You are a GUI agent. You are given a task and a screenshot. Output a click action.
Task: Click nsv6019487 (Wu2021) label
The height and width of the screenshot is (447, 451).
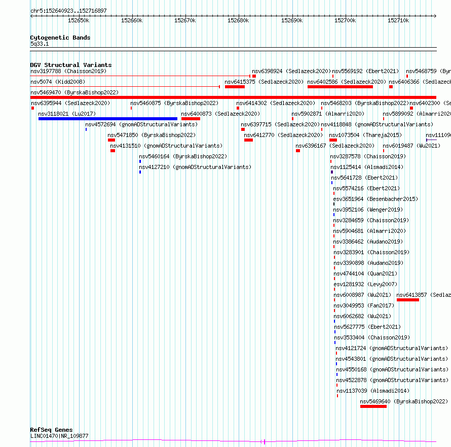click(x=411, y=146)
